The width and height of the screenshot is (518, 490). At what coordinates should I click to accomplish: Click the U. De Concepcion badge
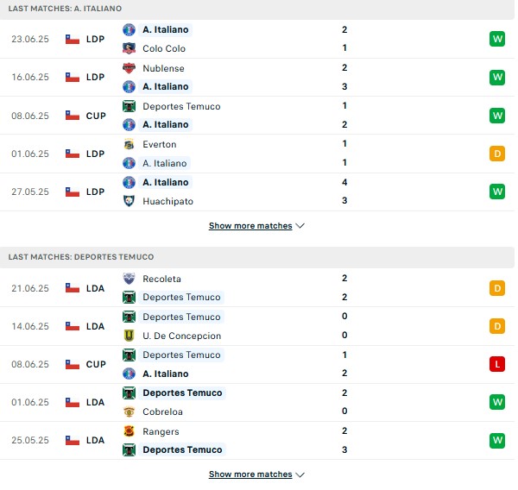click(129, 336)
